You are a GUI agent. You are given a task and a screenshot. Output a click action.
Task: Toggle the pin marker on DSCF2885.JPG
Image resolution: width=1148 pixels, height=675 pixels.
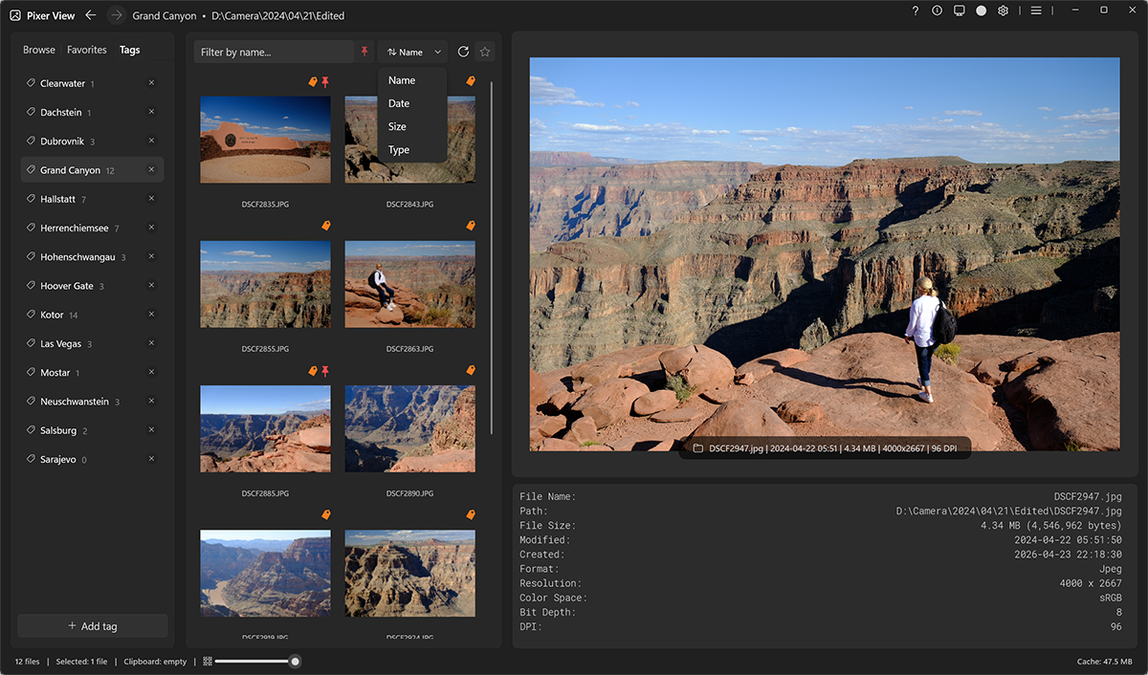(x=326, y=371)
